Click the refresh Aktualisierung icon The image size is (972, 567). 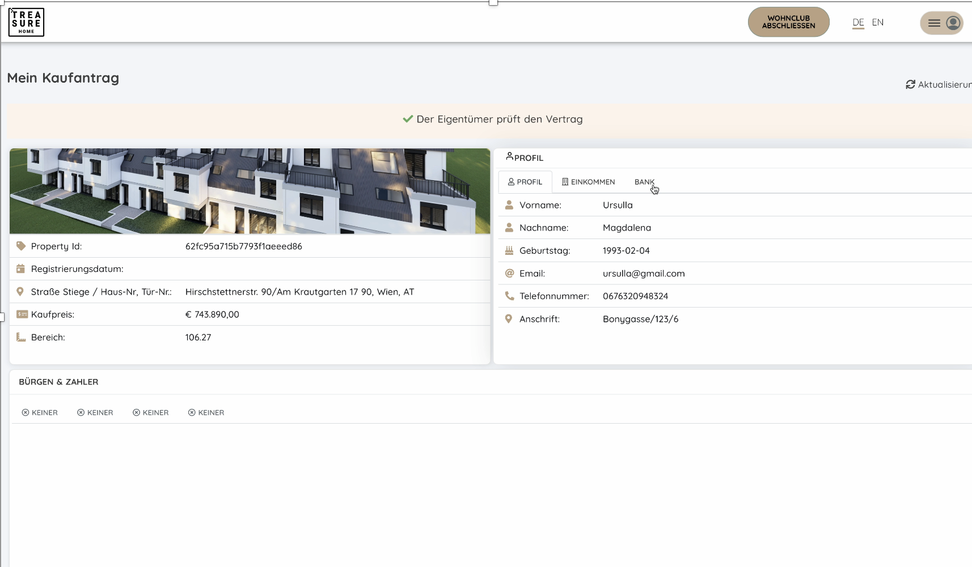910,84
